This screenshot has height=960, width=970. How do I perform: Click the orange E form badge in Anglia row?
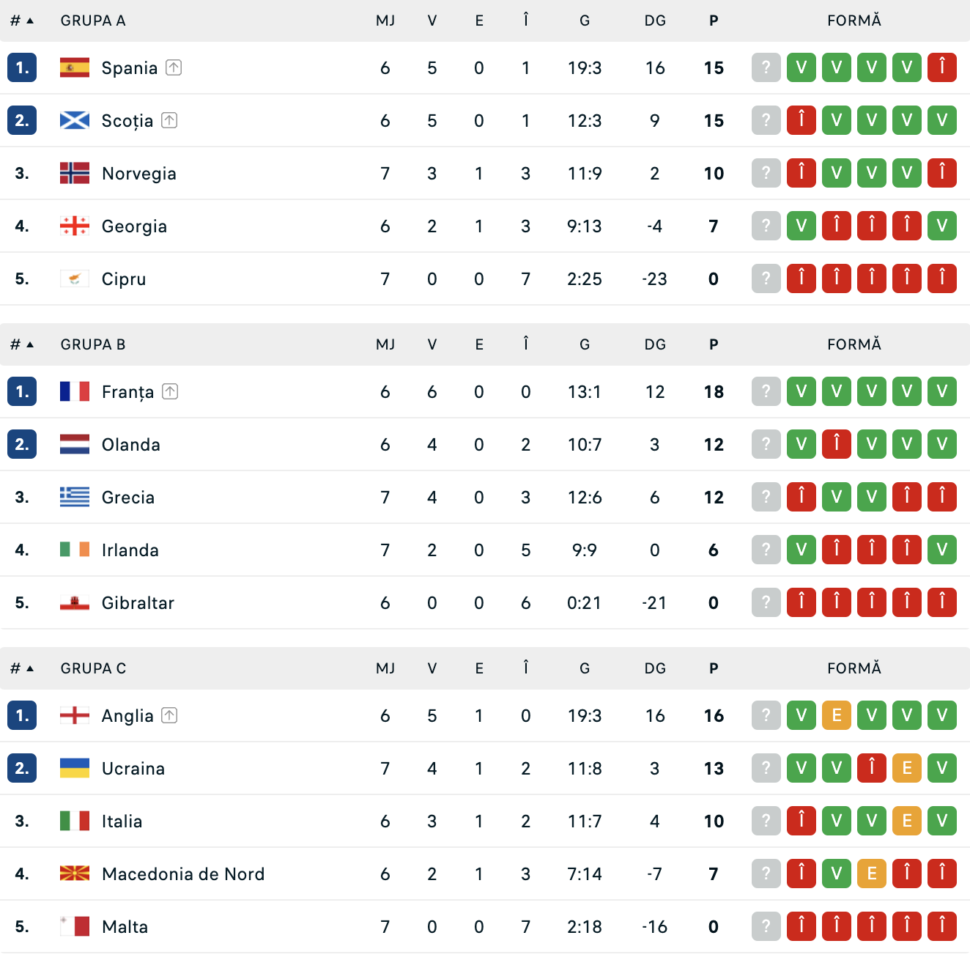[x=837, y=715]
